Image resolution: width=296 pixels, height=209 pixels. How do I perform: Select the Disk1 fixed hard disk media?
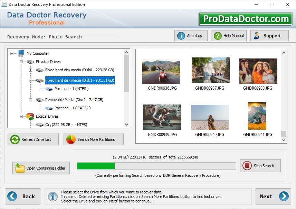(80, 80)
